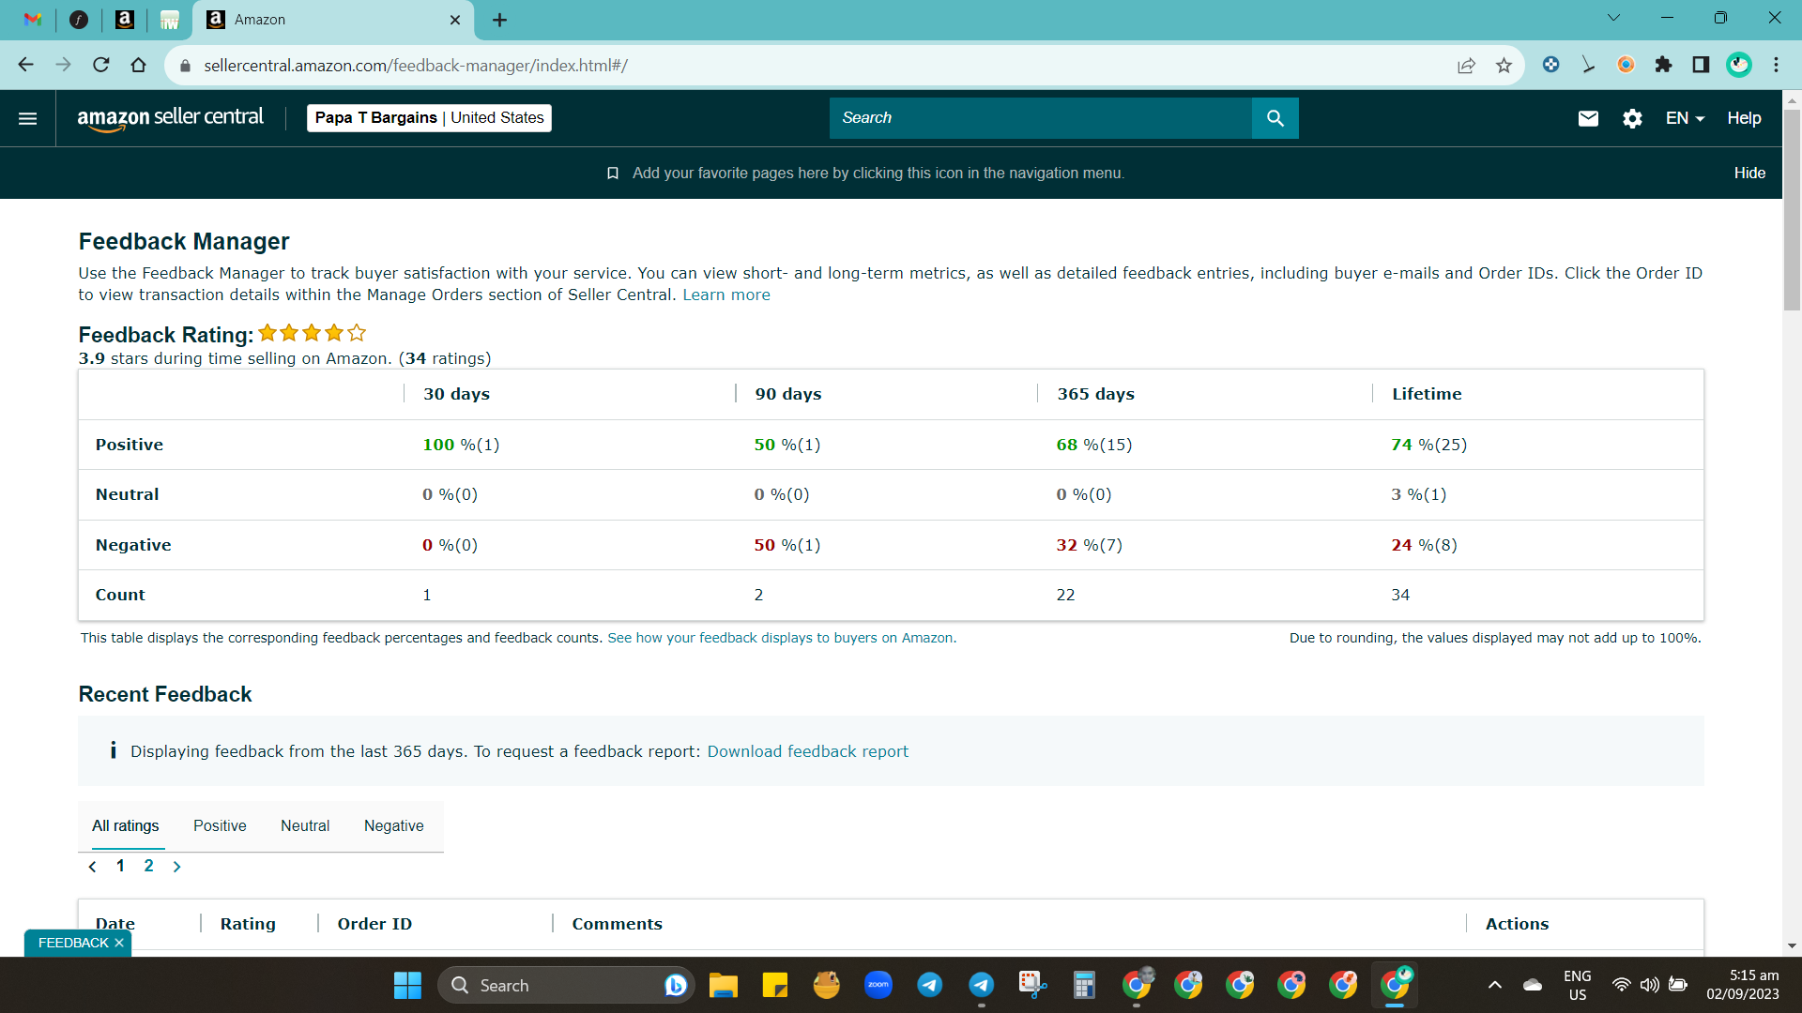Image resolution: width=1802 pixels, height=1013 pixels.
Task: Click Download feedback report link
Action: (807, 751)
